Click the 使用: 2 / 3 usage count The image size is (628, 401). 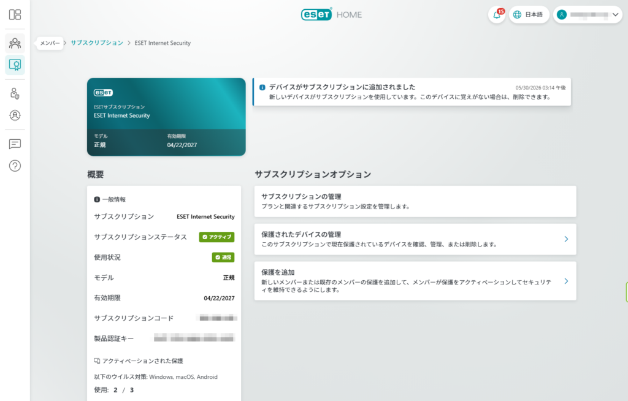pos(113,390)
